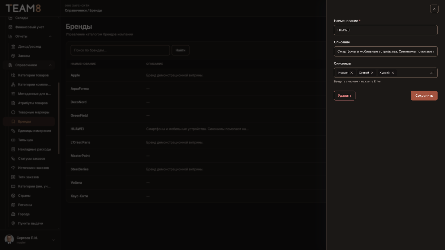Click the Типы цен money icon
The width and height of the screenshot is (445, 250).
13,140
